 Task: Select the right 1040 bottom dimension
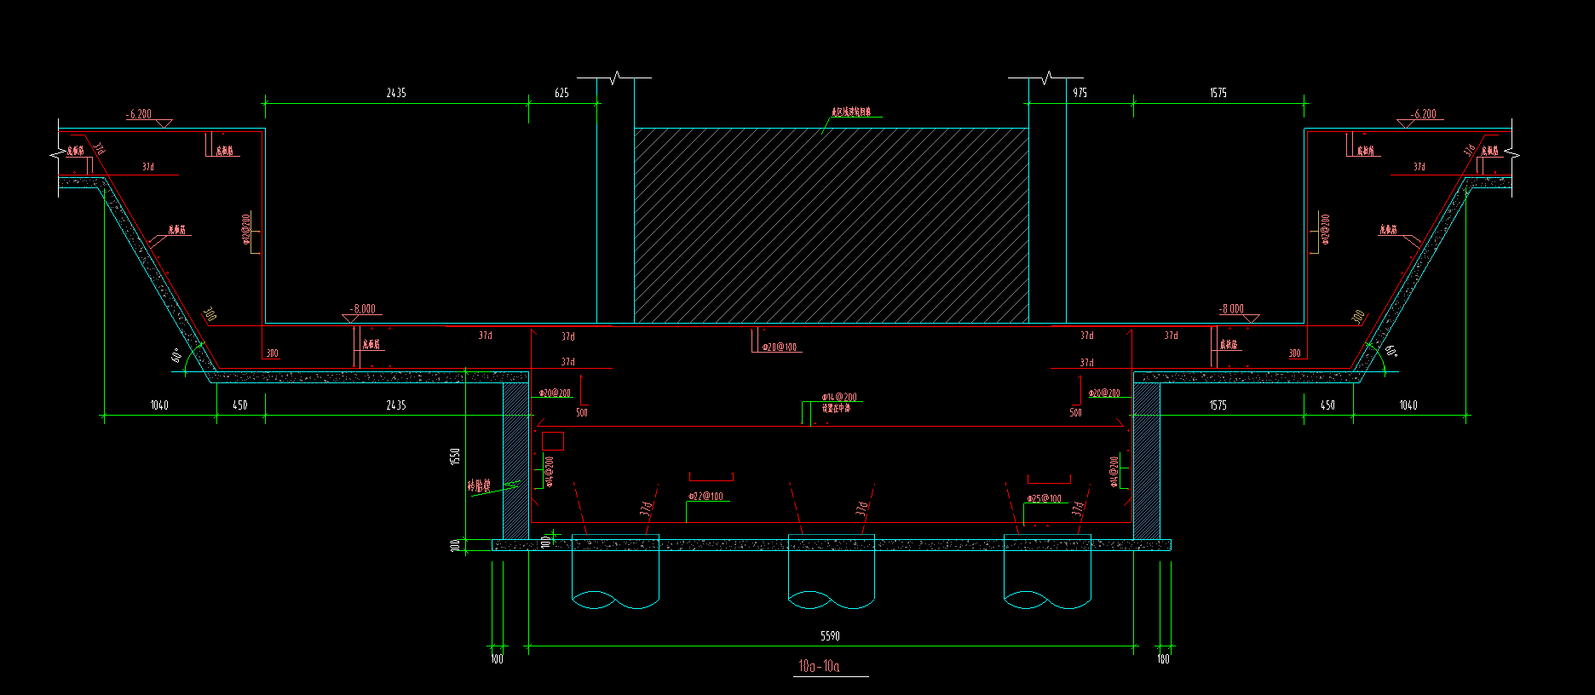1408,405
